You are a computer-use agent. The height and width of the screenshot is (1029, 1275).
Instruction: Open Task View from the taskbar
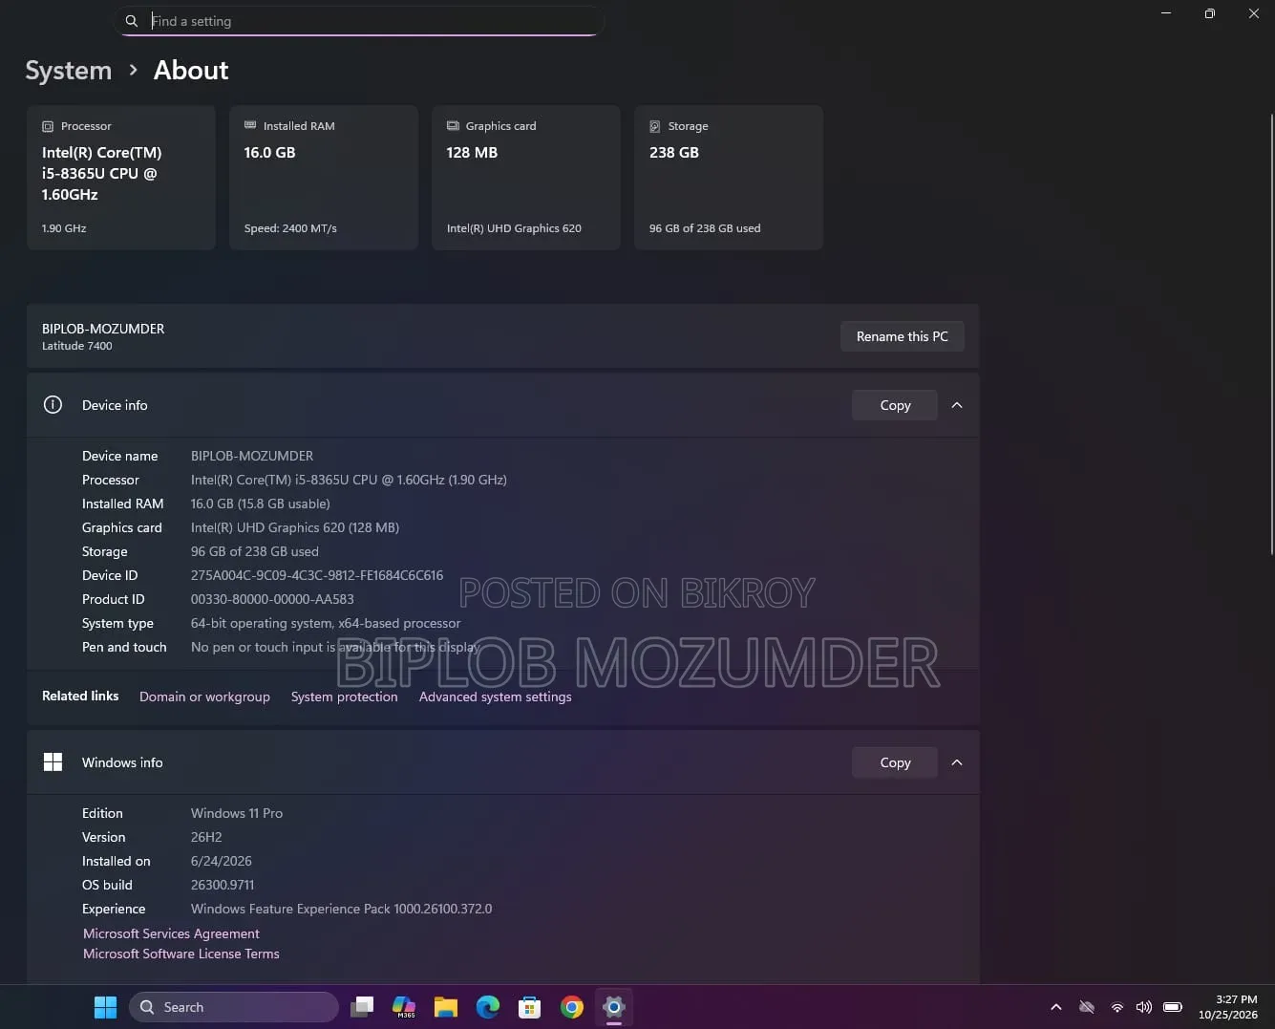point(362,1007)
